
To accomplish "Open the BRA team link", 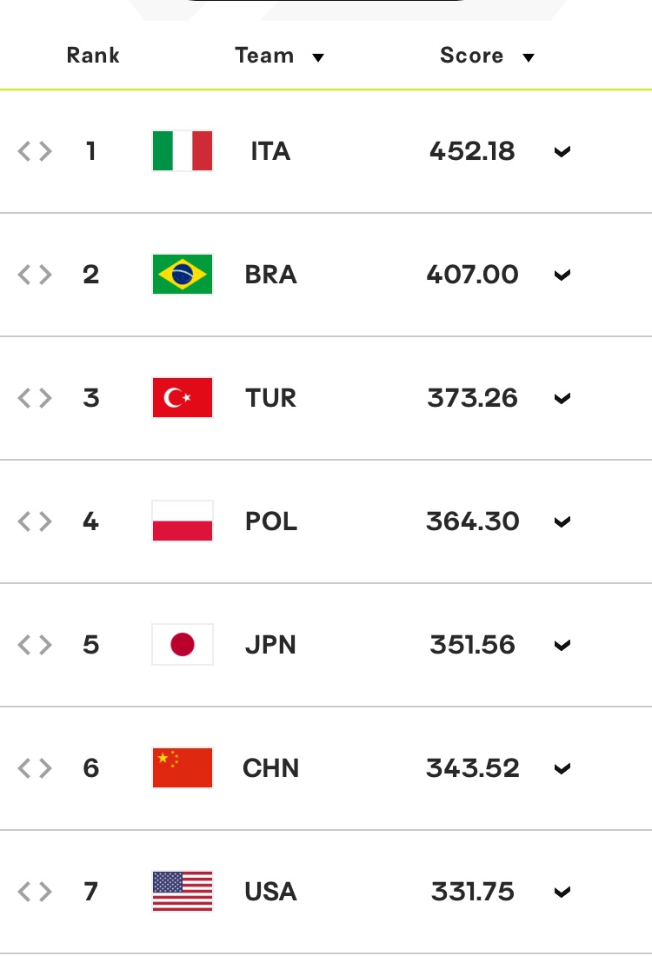I will (x=270, y=275).
